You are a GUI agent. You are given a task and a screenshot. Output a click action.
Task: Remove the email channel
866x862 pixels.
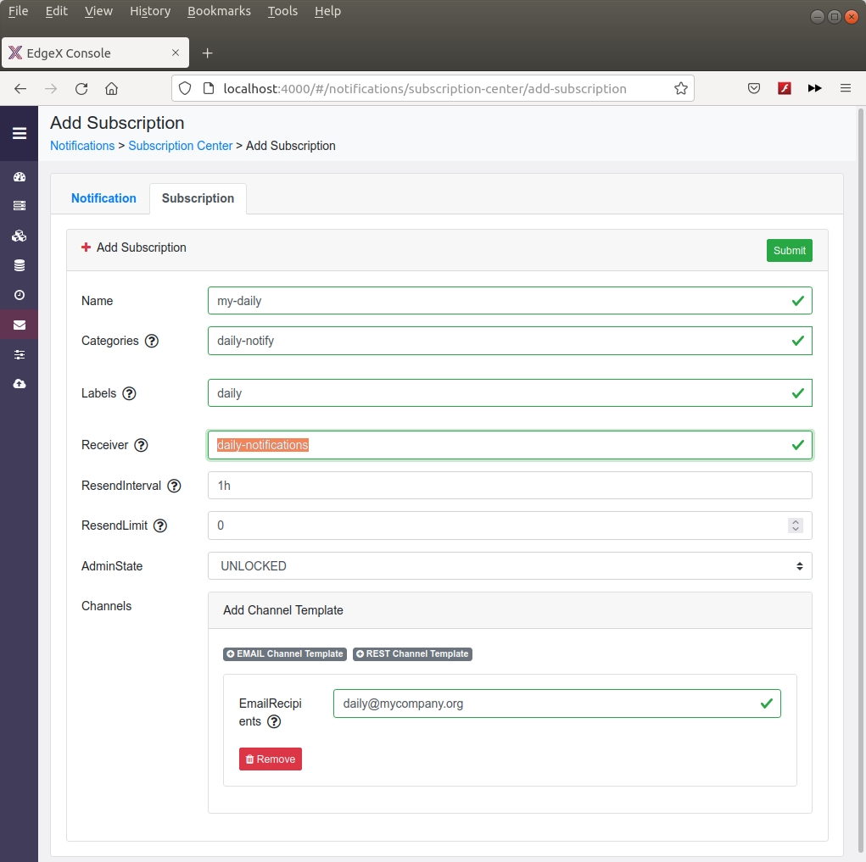271,759
